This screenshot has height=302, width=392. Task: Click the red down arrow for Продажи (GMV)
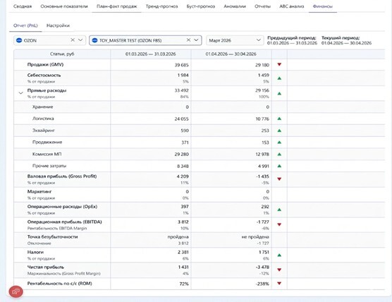(x=279, y=64)
